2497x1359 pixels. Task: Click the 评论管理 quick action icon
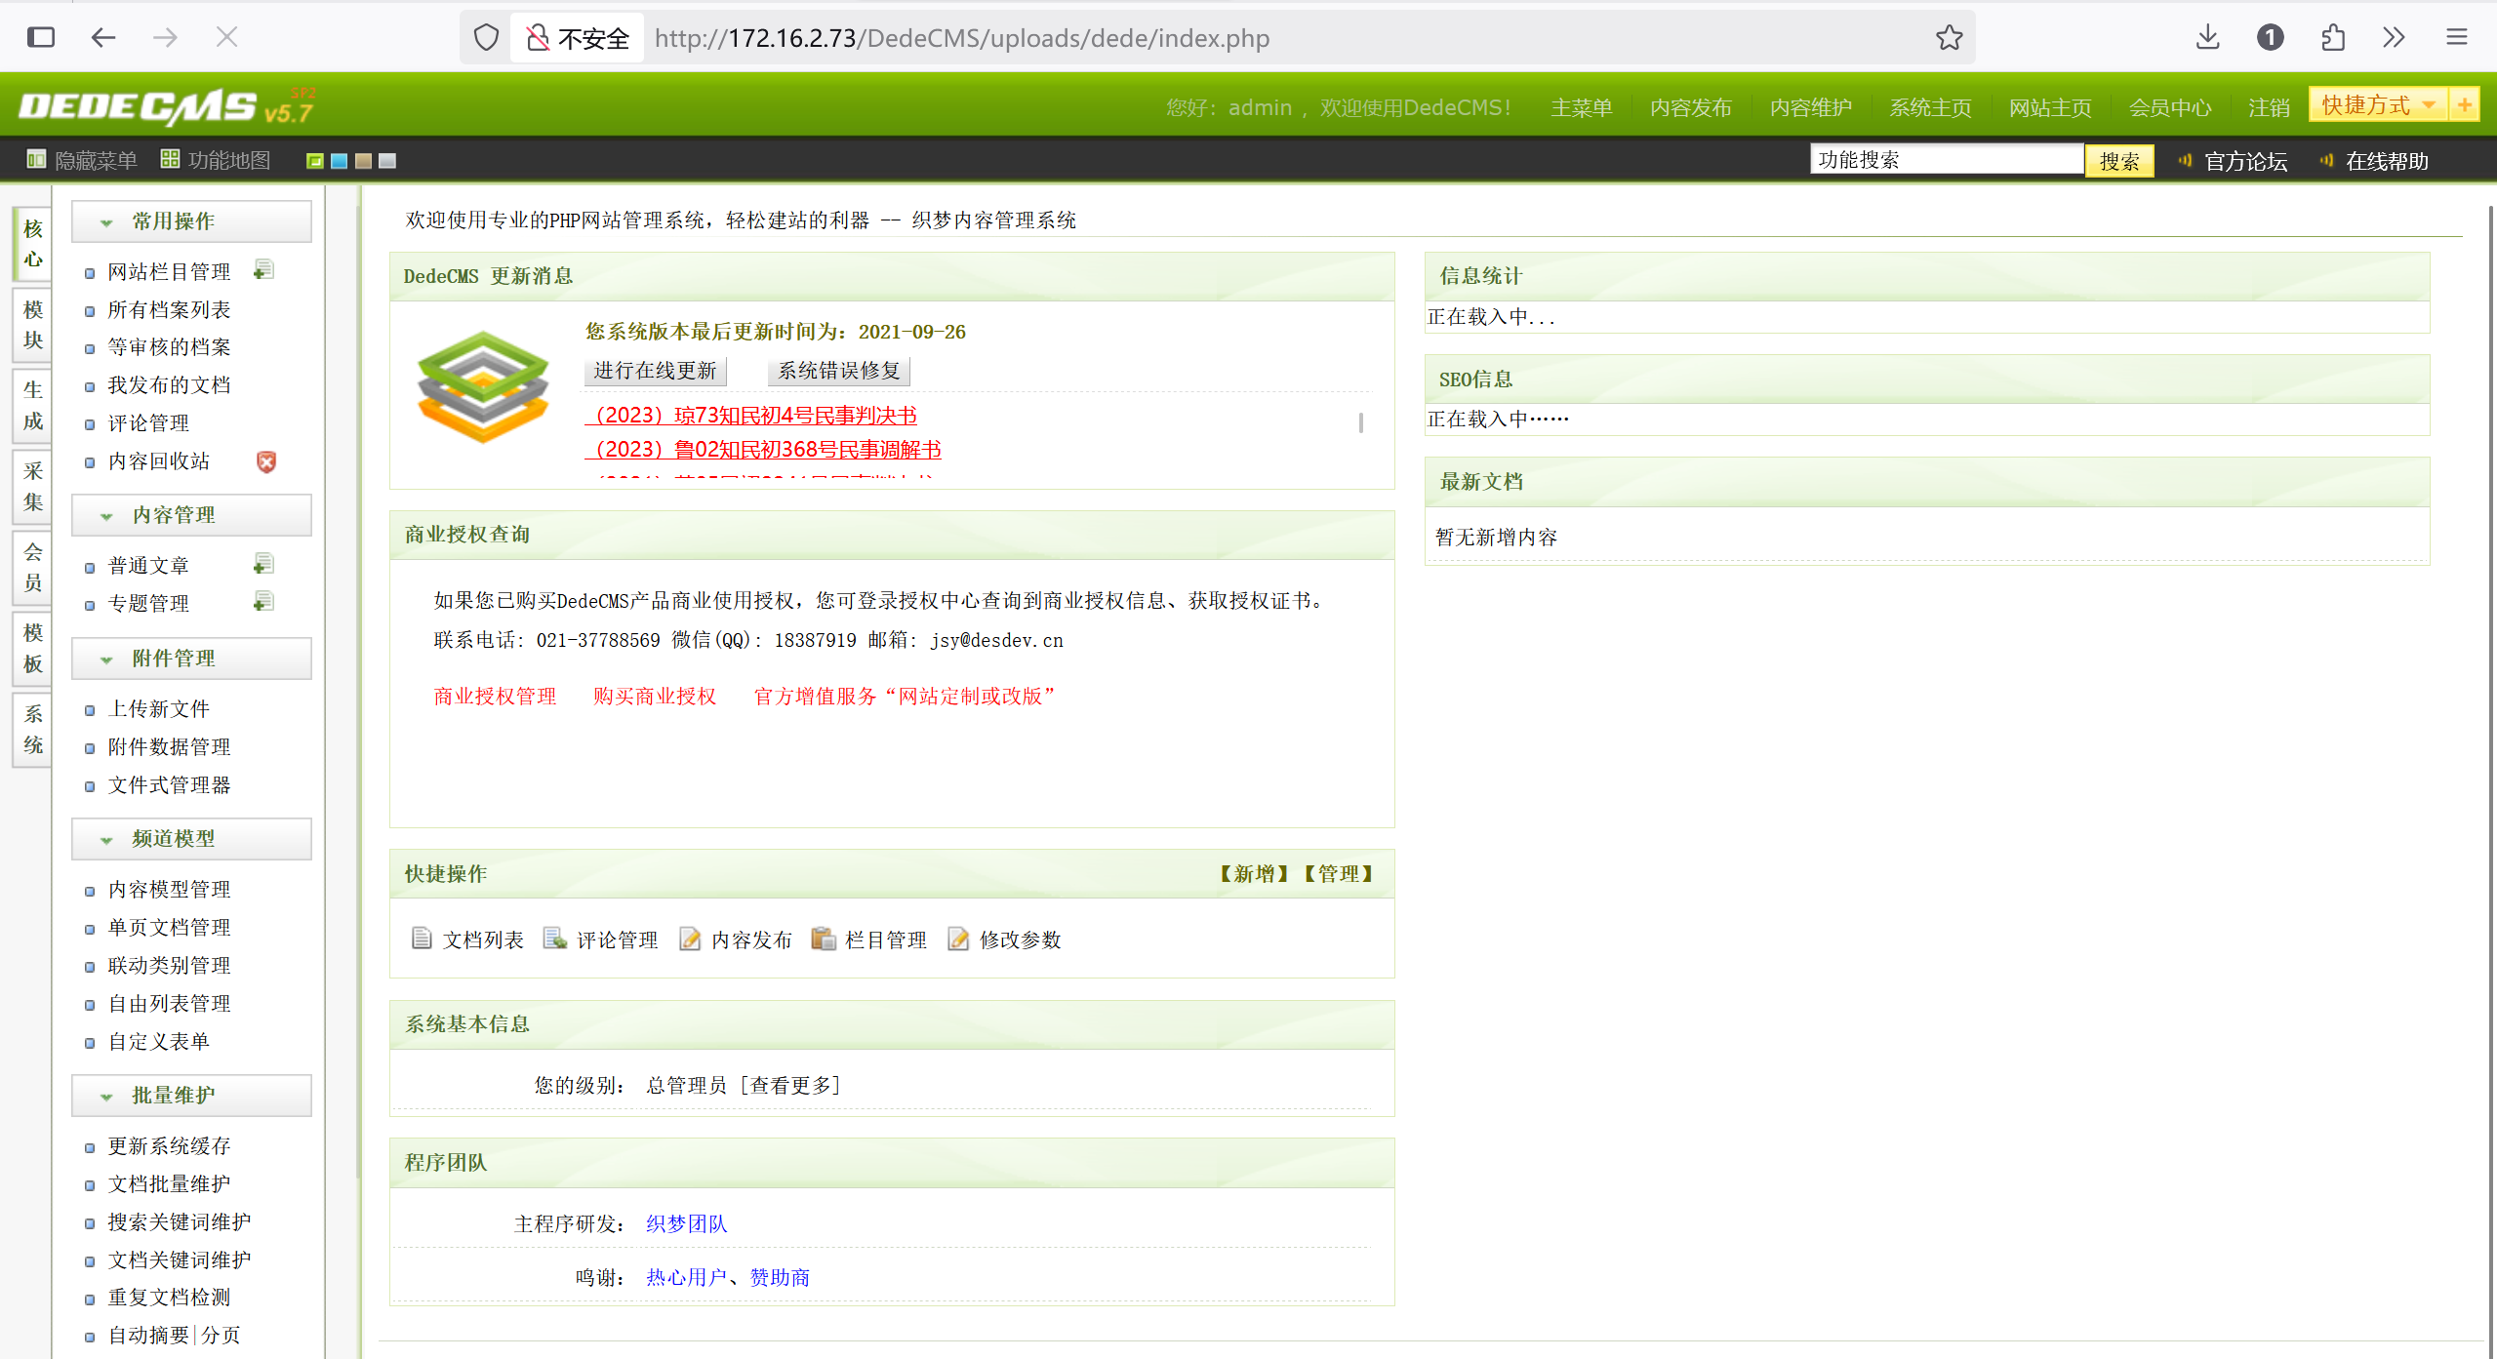[555, 939]
